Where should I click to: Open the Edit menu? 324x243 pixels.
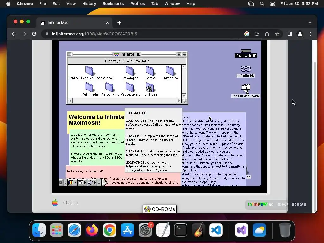(x=56, y=4)
